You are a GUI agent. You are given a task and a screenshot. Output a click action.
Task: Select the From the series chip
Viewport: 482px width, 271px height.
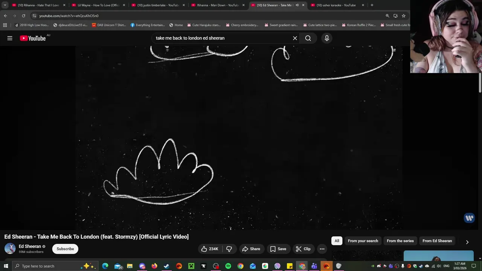point(400,241)
